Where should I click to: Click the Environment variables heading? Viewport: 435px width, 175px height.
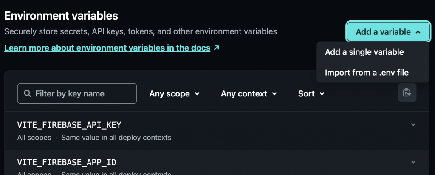(x=61, y=16)
